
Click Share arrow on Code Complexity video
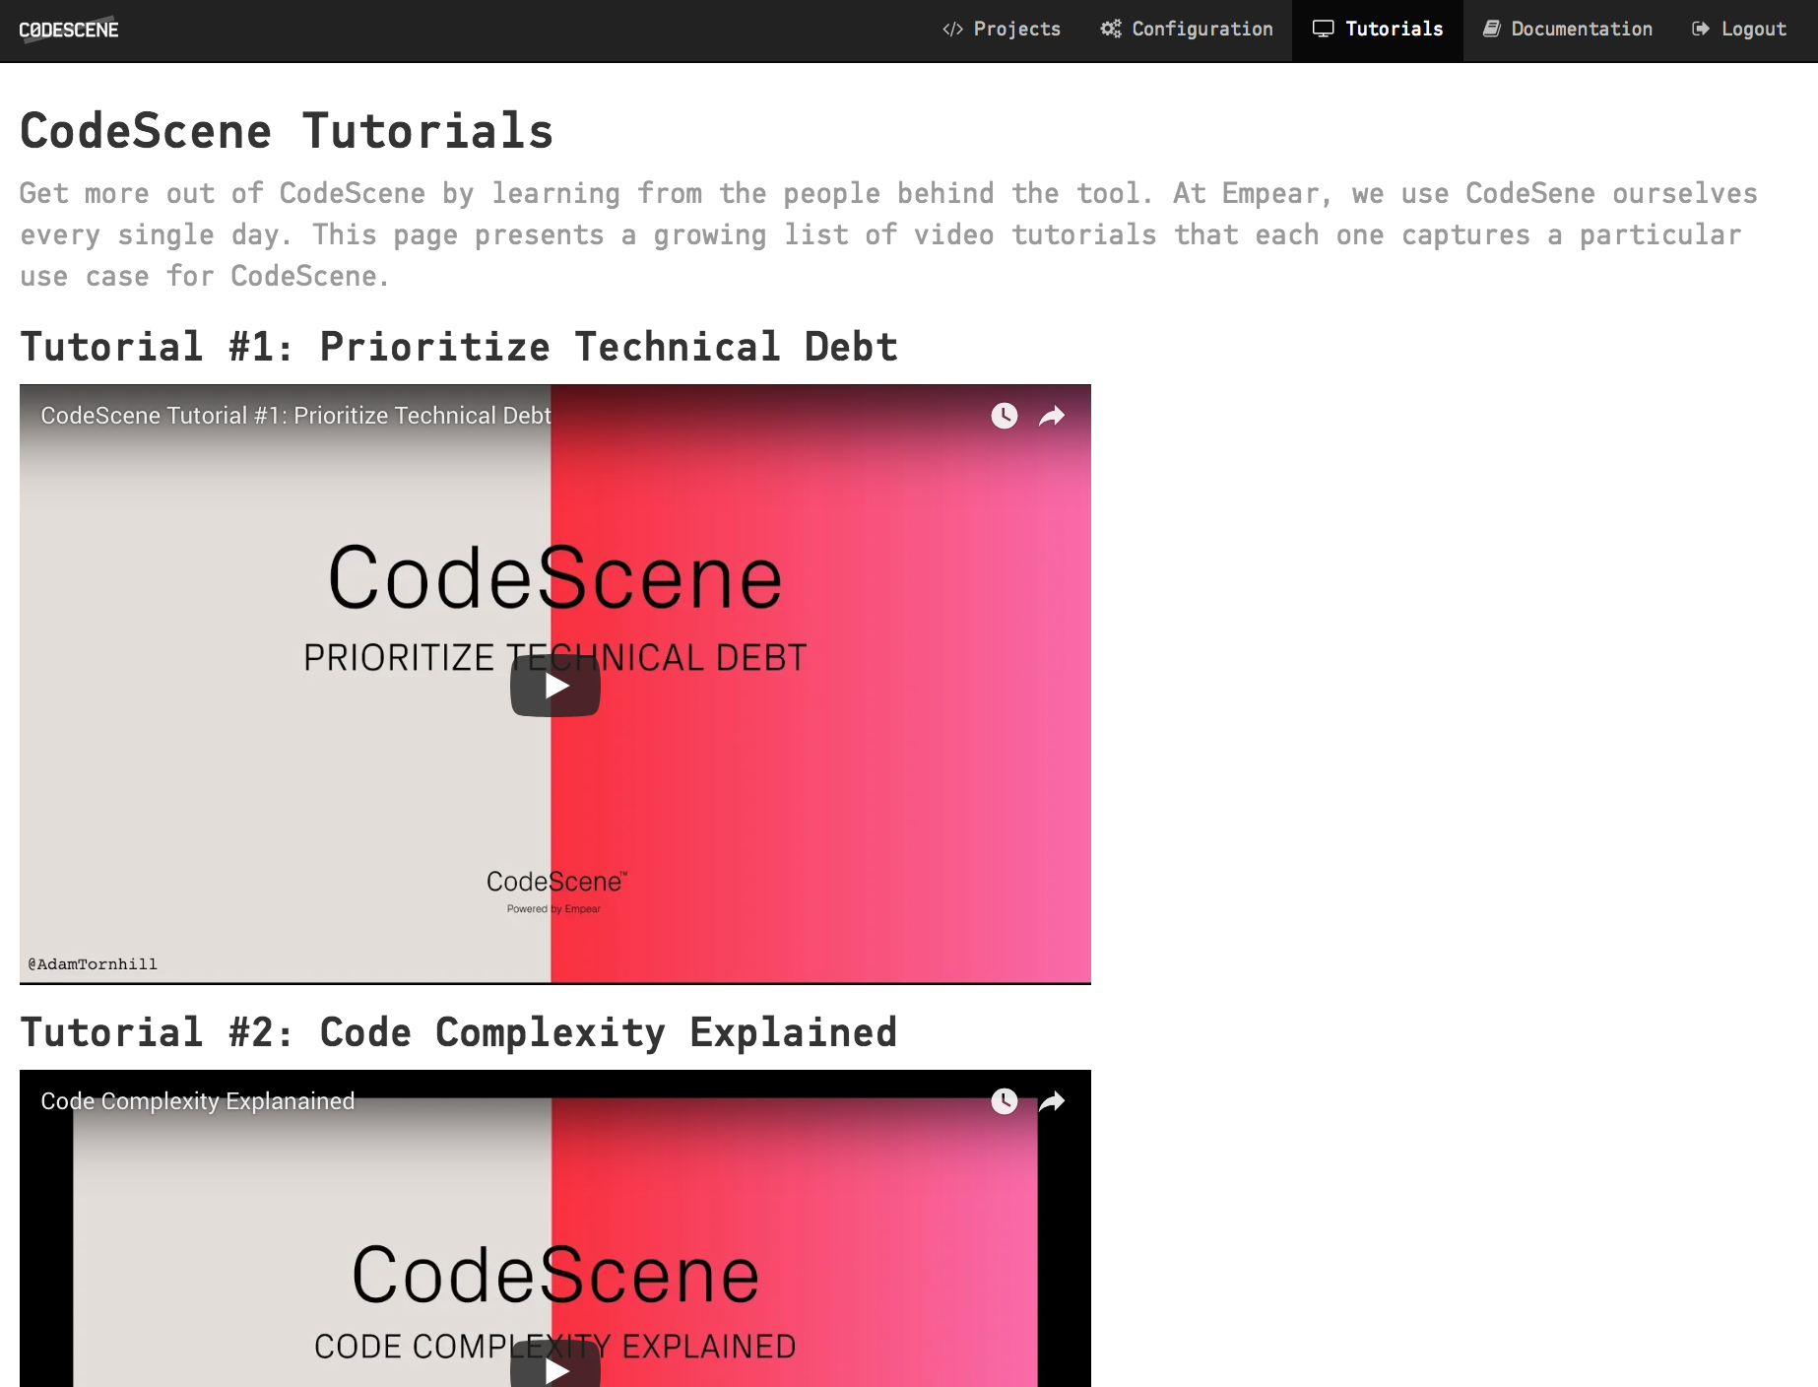pyautogui.click(x=1052, y=1101)
